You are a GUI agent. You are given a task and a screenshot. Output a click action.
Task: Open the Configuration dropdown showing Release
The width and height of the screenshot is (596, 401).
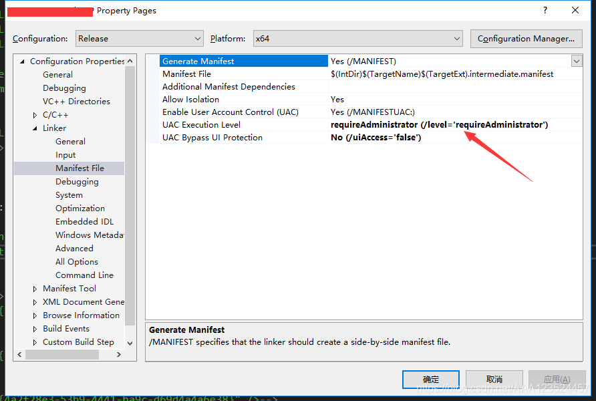point(140,38)
